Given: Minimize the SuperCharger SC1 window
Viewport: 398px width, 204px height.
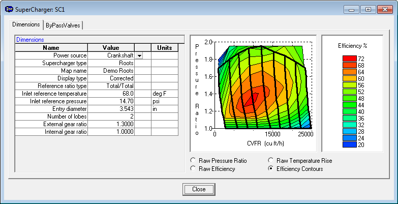Looking at the screenshot, I should [x=352, y=10].
